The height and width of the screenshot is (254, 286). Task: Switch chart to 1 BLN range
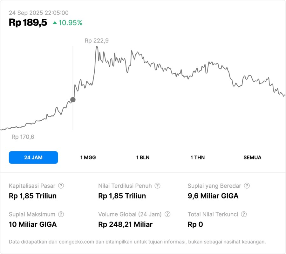143,157
